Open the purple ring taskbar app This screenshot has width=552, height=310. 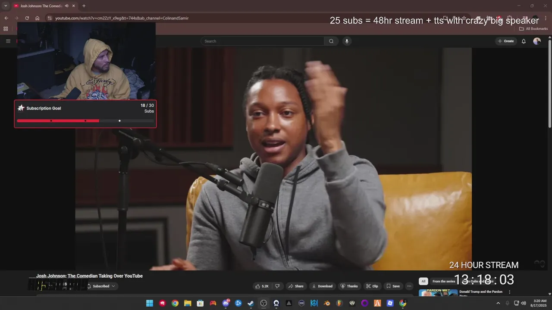coord(365,303)
